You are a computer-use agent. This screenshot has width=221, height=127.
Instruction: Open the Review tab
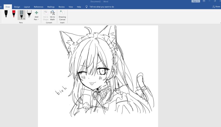click(62, 7)
